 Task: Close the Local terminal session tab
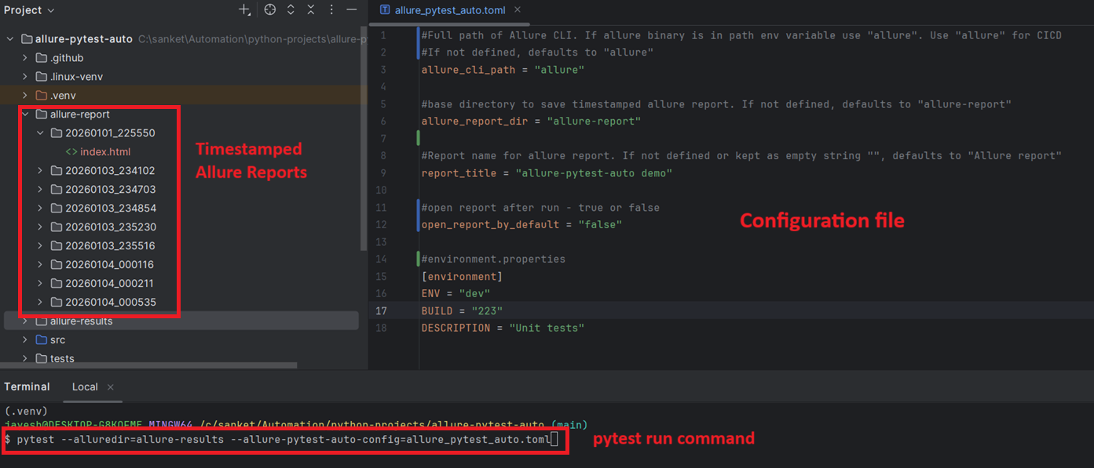[111, 387]
